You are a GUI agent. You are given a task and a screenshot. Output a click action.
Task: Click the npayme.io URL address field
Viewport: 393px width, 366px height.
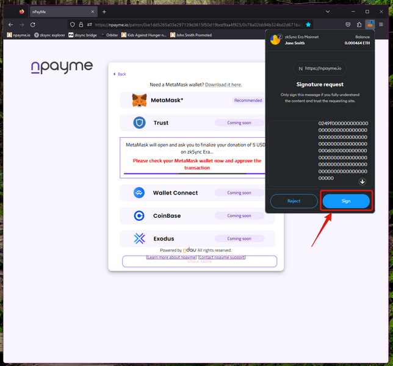(198, 24)
